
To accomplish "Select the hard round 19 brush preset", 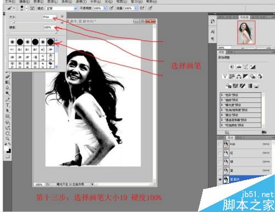I will coord(50,42).
